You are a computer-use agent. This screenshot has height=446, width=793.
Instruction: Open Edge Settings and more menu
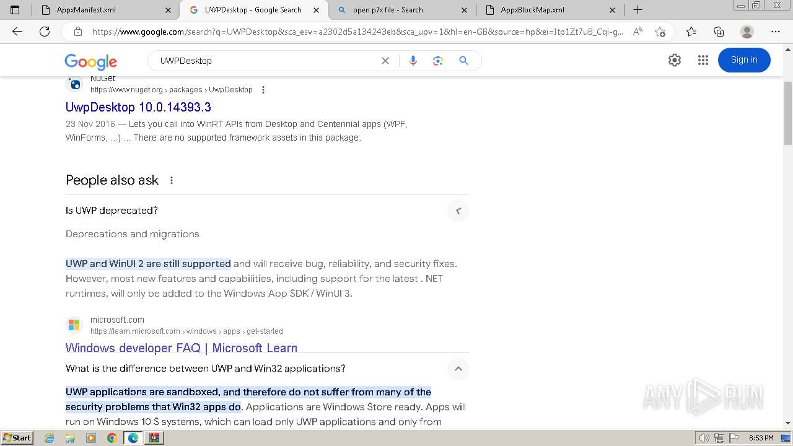pos(776,32)
